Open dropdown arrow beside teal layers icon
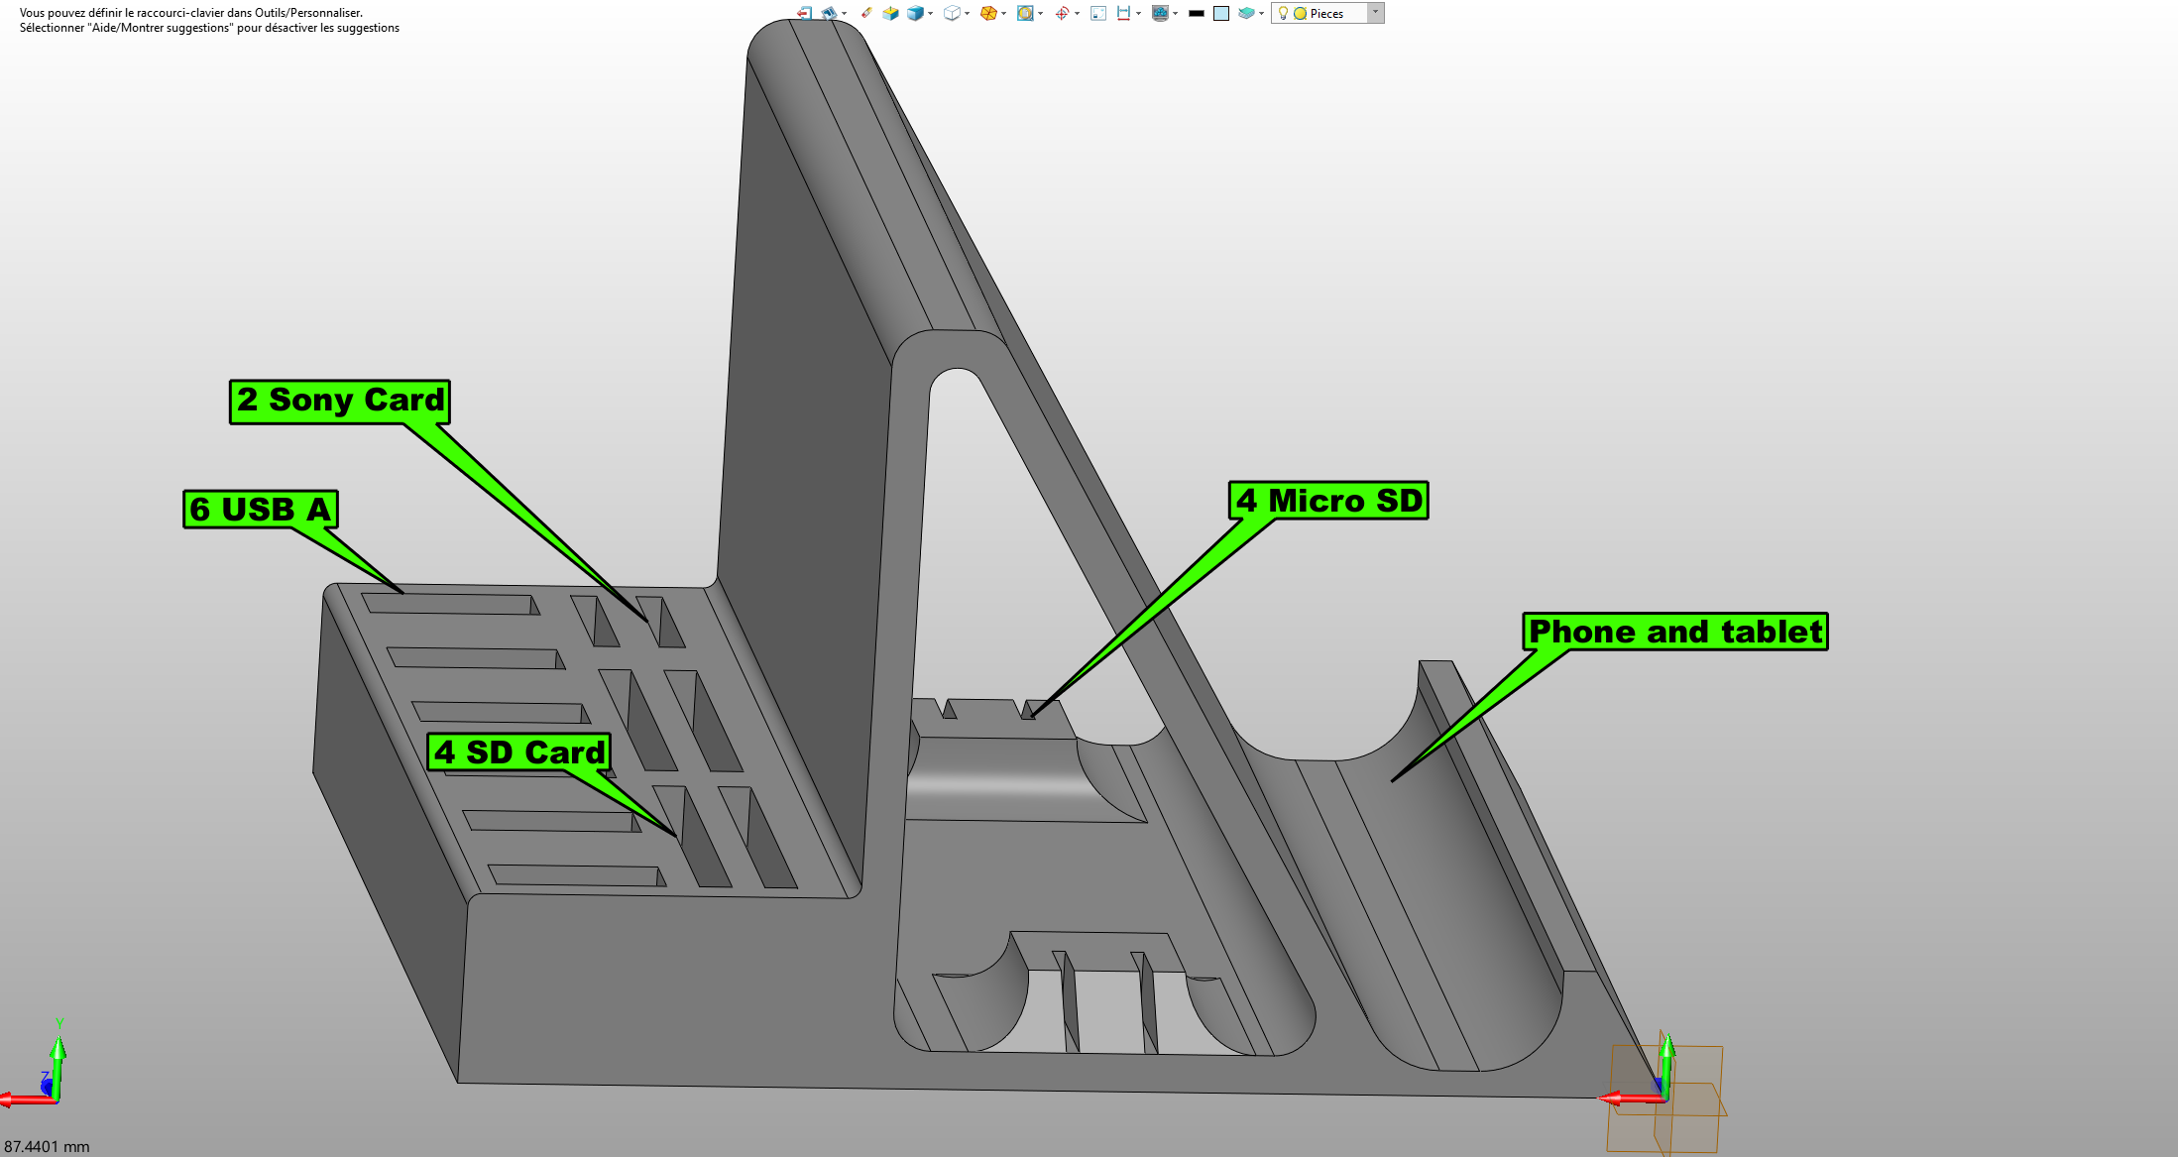The image size is (2178, 1157). [1261, 13]
